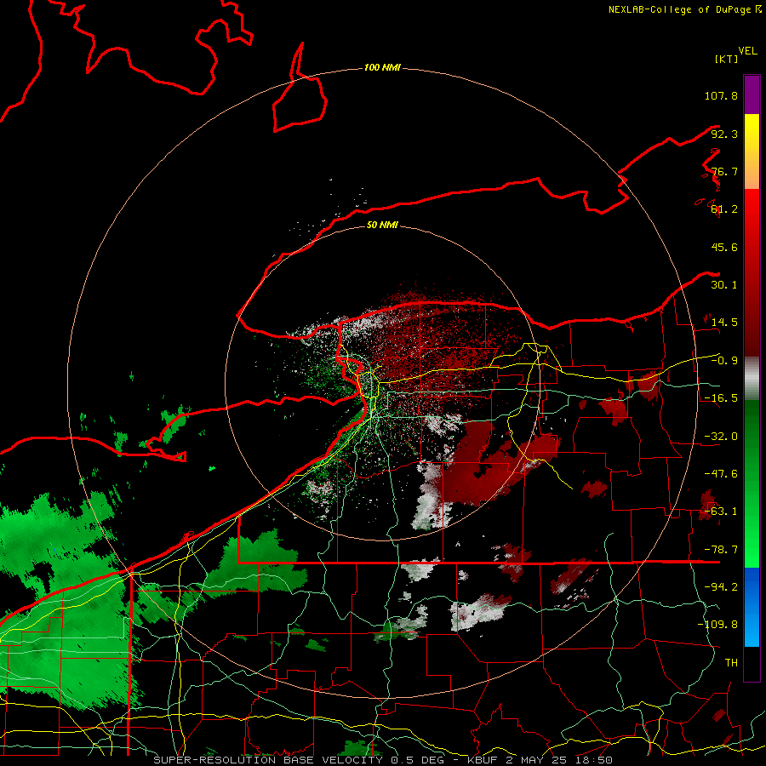
Task: Click the TH legend label
Action: (x=731, y=663)
